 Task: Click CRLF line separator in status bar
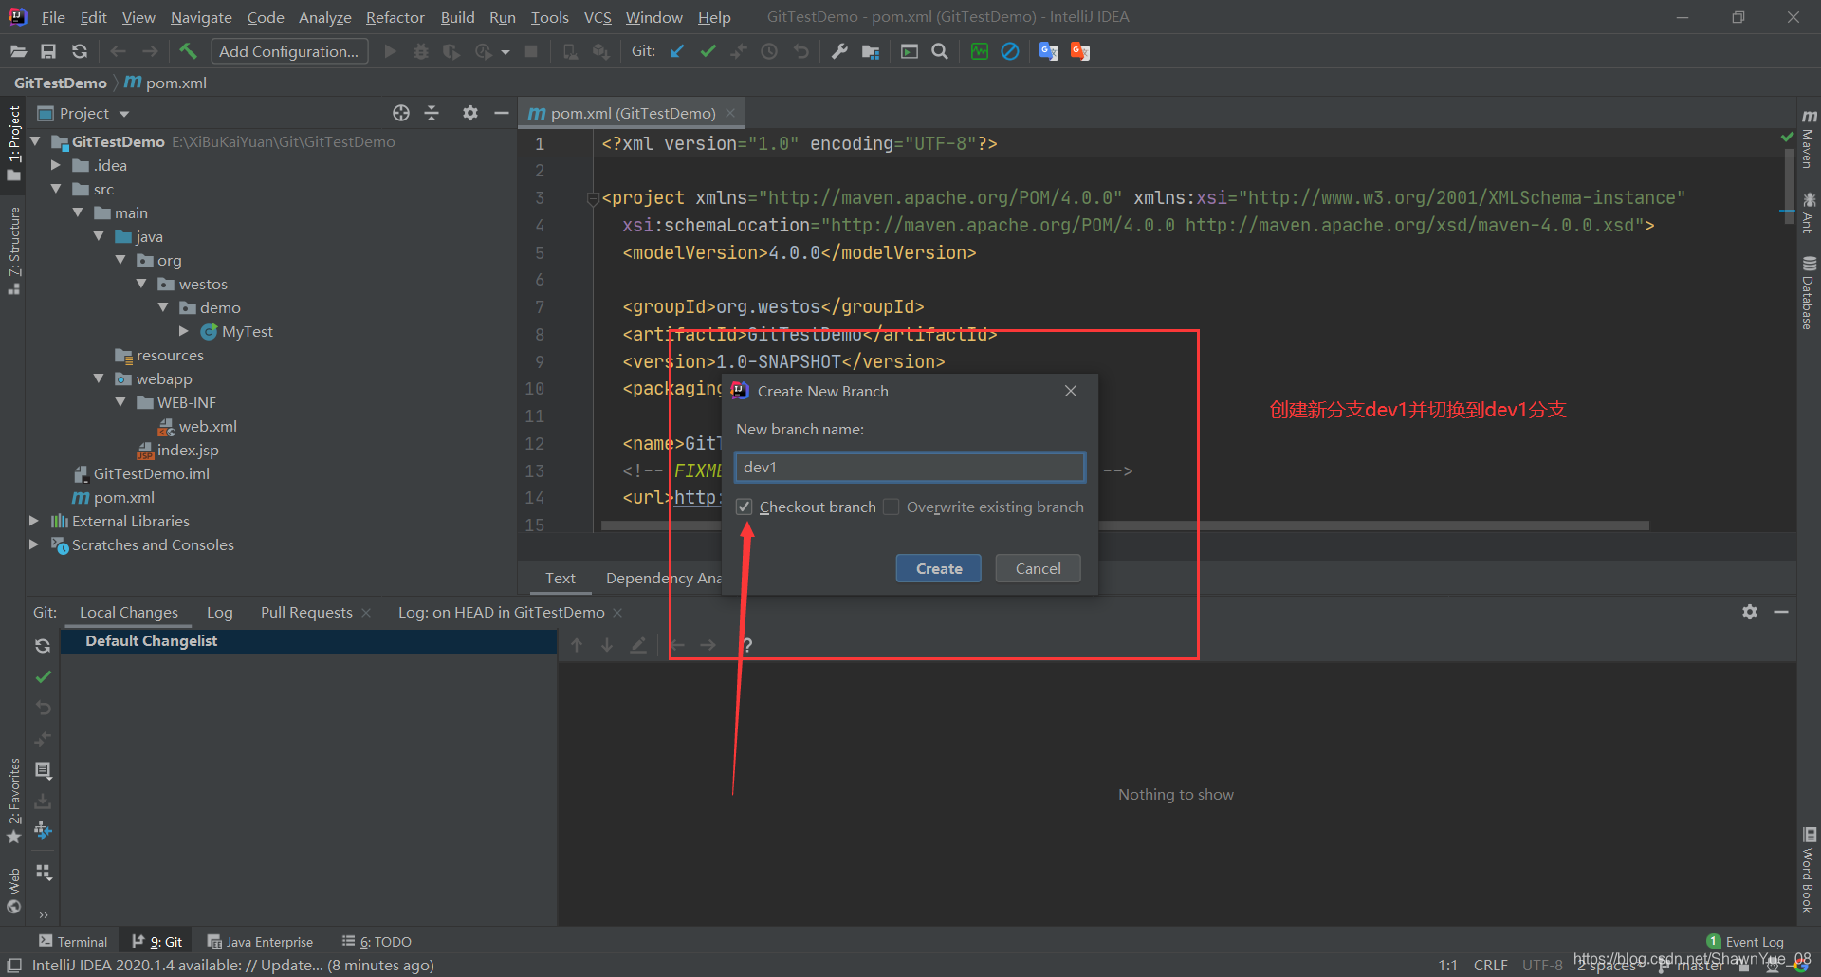[x=1490, y=965]
